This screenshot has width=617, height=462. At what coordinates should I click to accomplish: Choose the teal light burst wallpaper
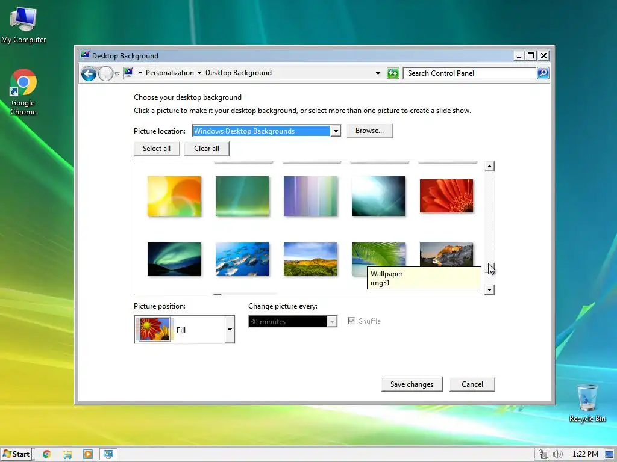(378, 196)
